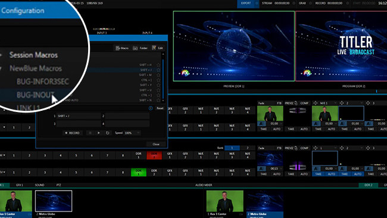Switch to the GFX 1 media tab
This screenshot has width=387, height=218.
click(x=20, y=185)
